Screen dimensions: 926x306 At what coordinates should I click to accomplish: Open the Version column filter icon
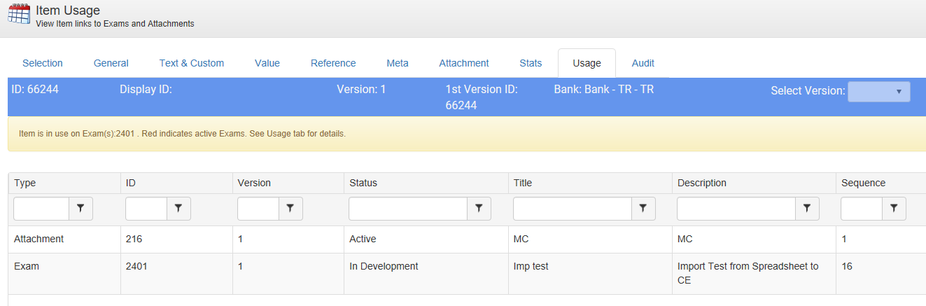pos(290,208)
